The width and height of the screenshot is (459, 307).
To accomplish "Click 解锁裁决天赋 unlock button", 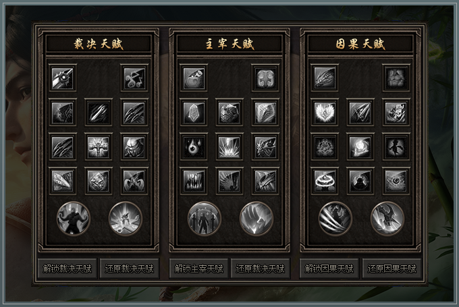I will [67, 269].
